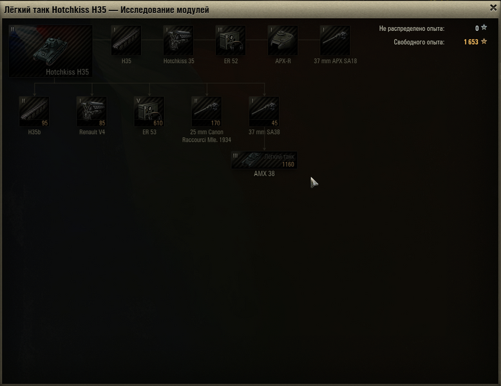Image resolution: width=501 pixels, height=386 pixels.
Task: Close the module research window
Action: 493,8
